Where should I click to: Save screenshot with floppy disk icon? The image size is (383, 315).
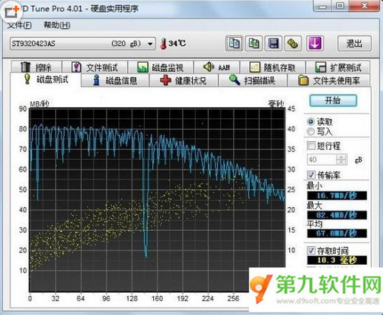(274, 44)
